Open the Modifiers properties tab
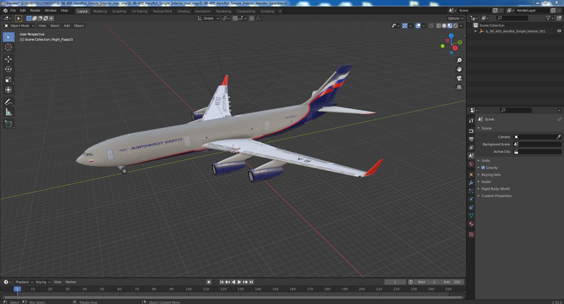This screenshot has width=564, height=304. pos(471,183)
